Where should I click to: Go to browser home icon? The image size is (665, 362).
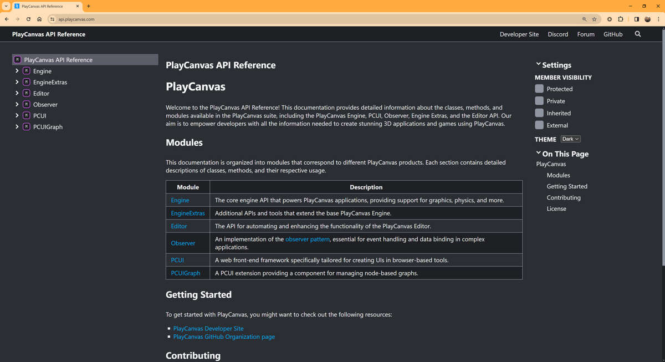39,19
